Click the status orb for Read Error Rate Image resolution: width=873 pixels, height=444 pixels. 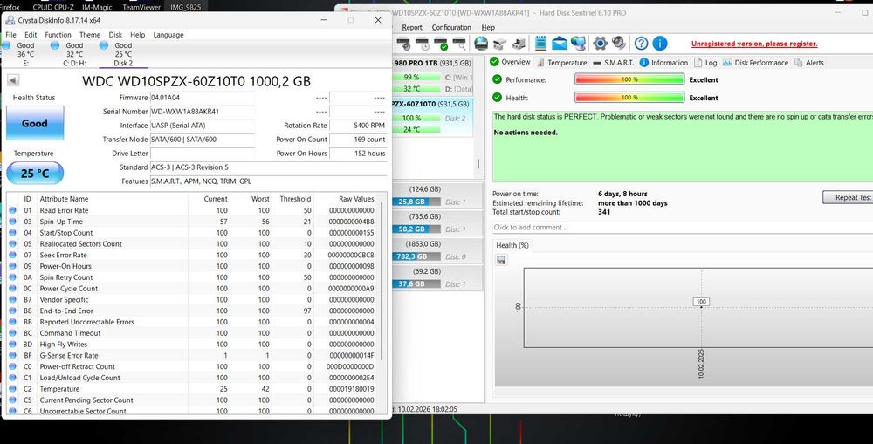point(13,210)
